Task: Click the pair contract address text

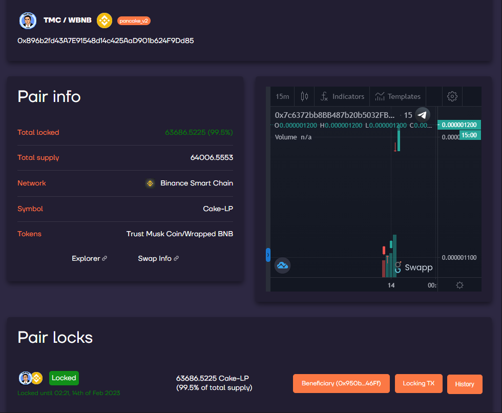Action: click(106, 40)
